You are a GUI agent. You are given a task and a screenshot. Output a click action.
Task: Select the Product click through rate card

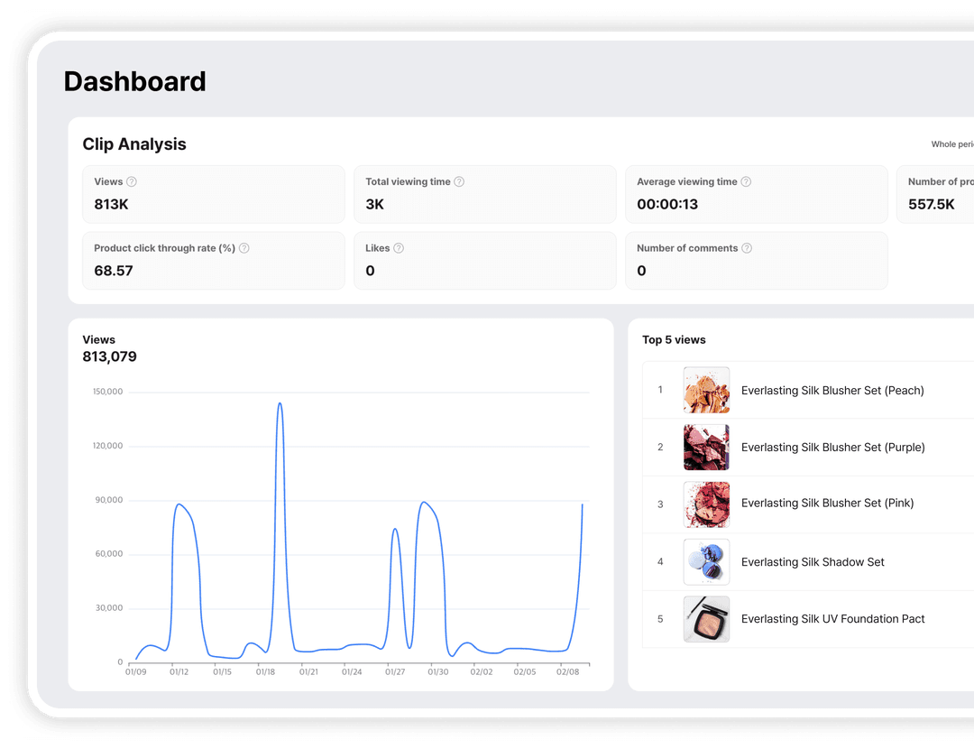pos(214,260)
